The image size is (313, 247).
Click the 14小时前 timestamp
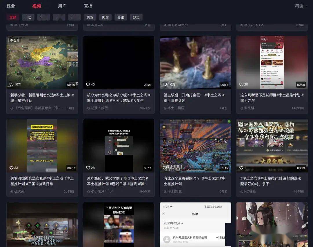298,108
